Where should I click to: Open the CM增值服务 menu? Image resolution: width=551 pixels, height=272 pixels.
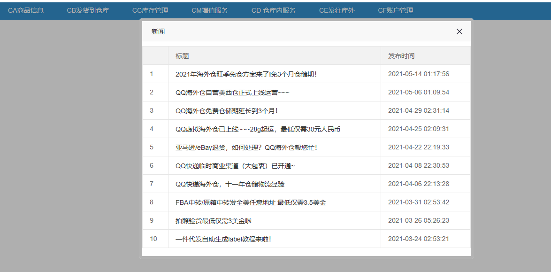210,10
